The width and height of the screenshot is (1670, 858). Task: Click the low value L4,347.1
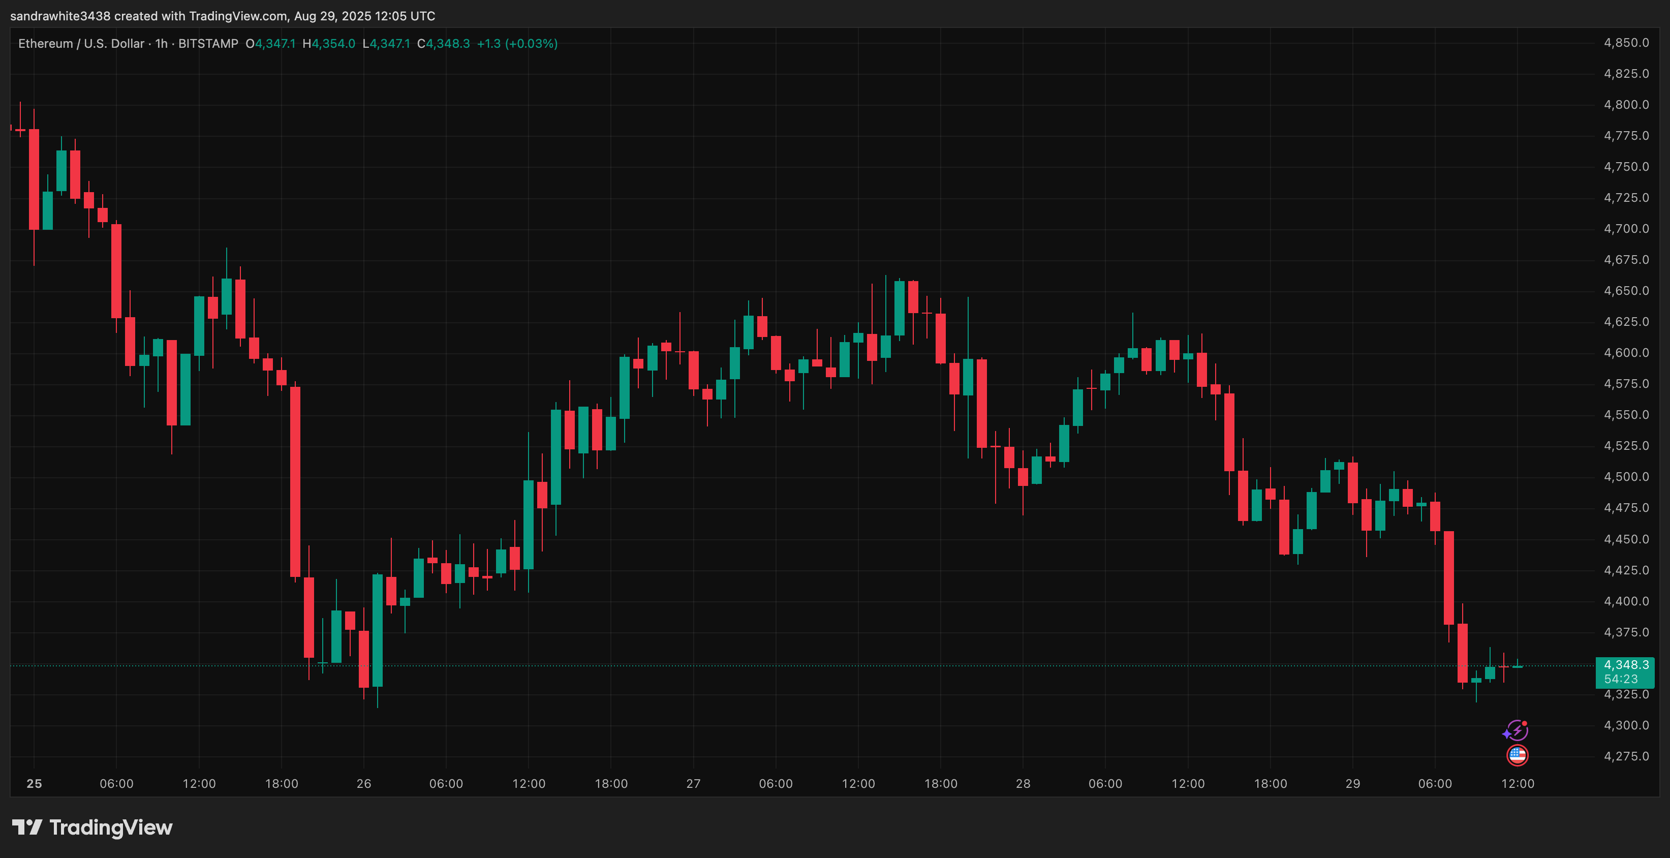point(386,43)
